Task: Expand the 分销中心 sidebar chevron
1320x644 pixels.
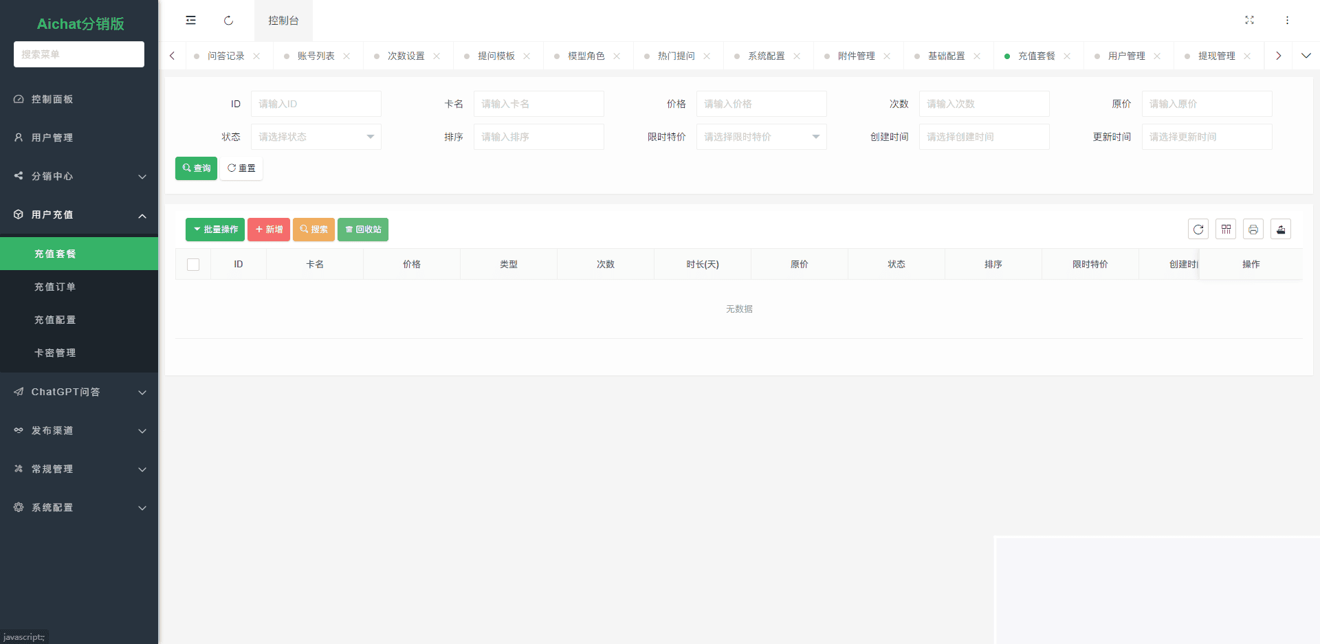Action: pyautogui.click(x=142, y=177)
